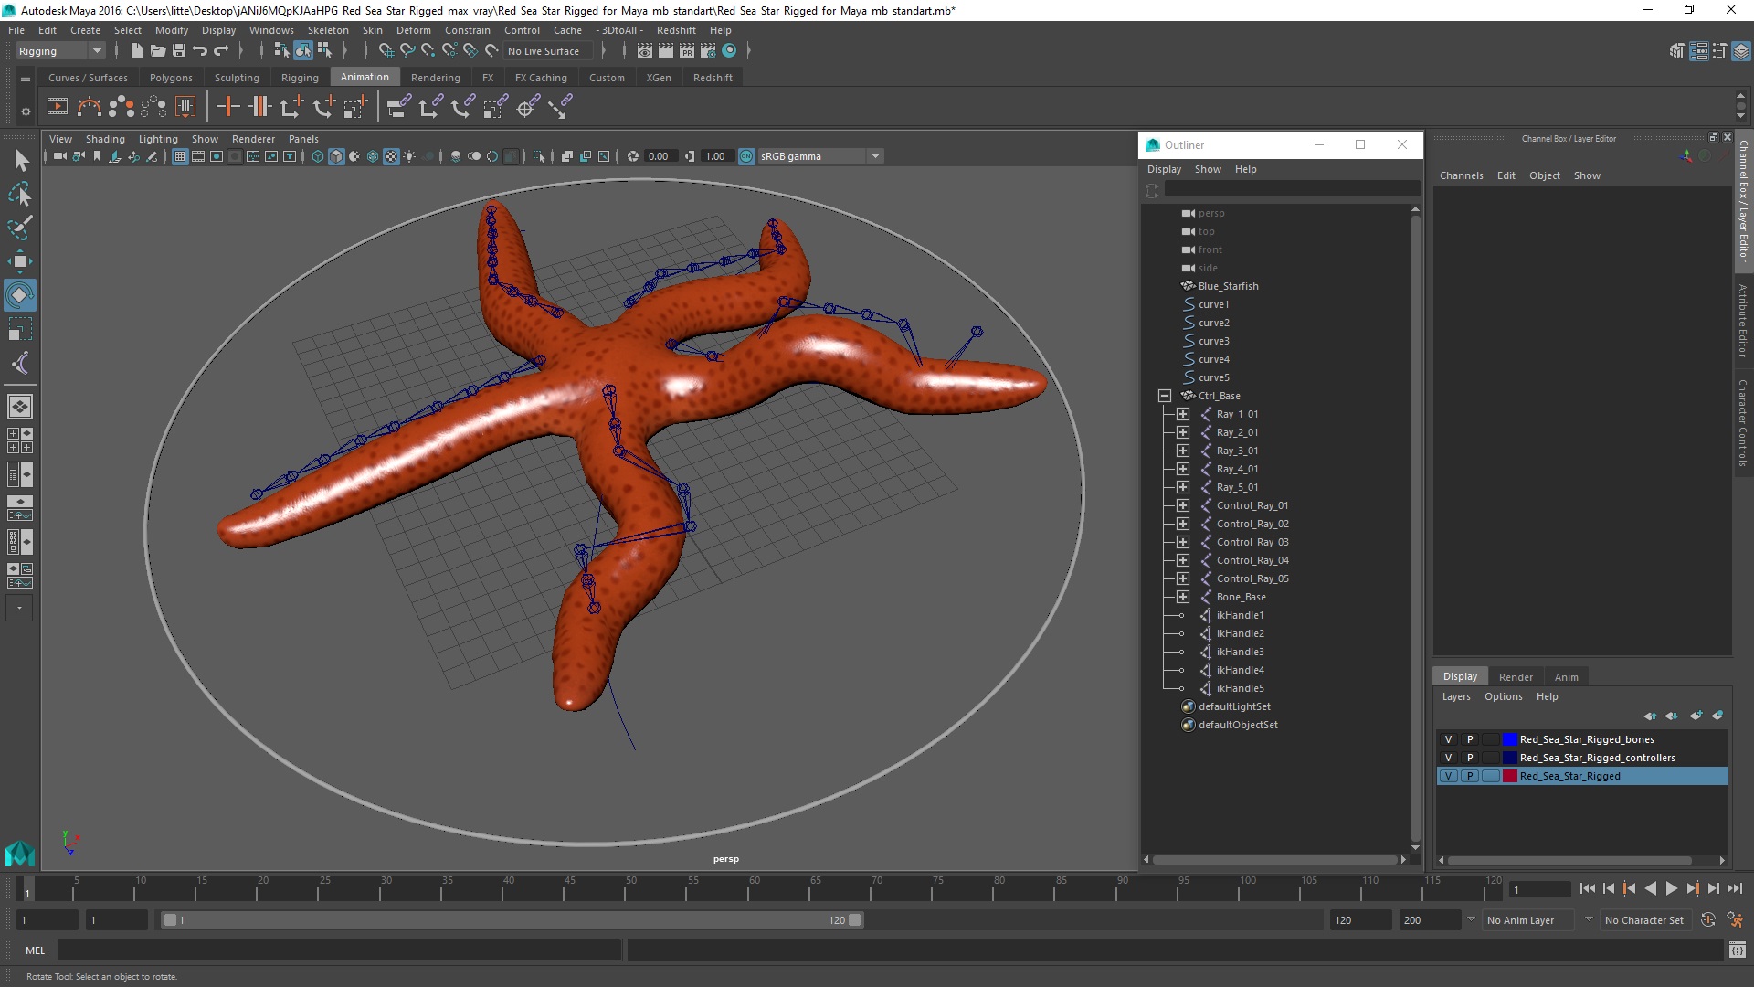Select ikHandle3 in the Outliner
Image resolution: width=1754 pixels, height=987 pixels.
pos(1240,652)
